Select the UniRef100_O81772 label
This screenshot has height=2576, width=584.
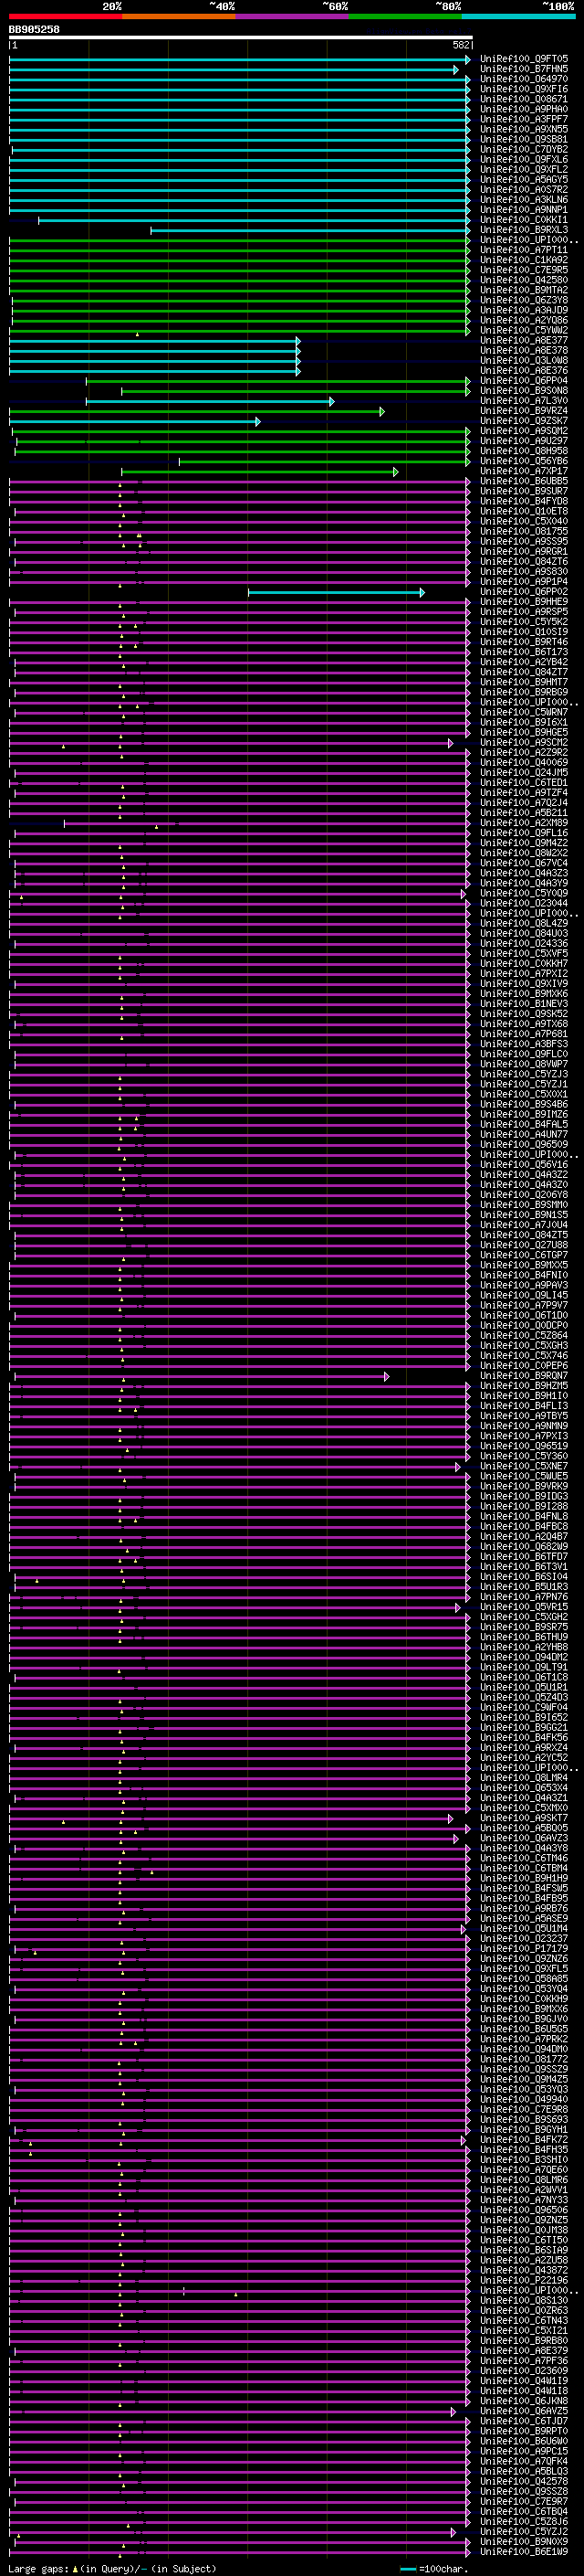(524, 2059)
